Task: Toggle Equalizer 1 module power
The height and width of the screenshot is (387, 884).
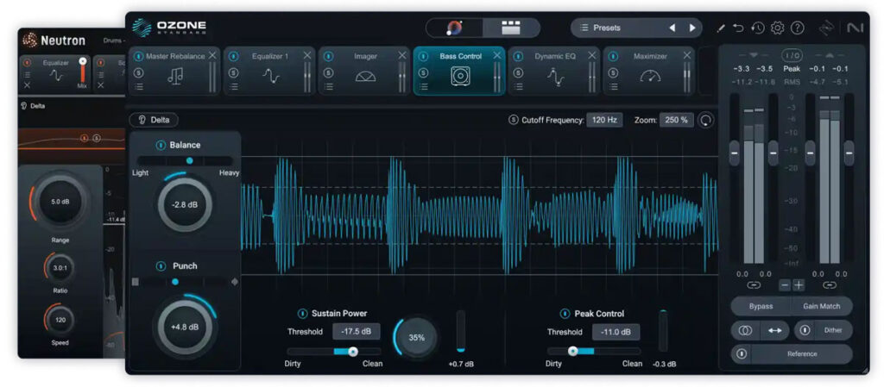Action: [233, 56]
